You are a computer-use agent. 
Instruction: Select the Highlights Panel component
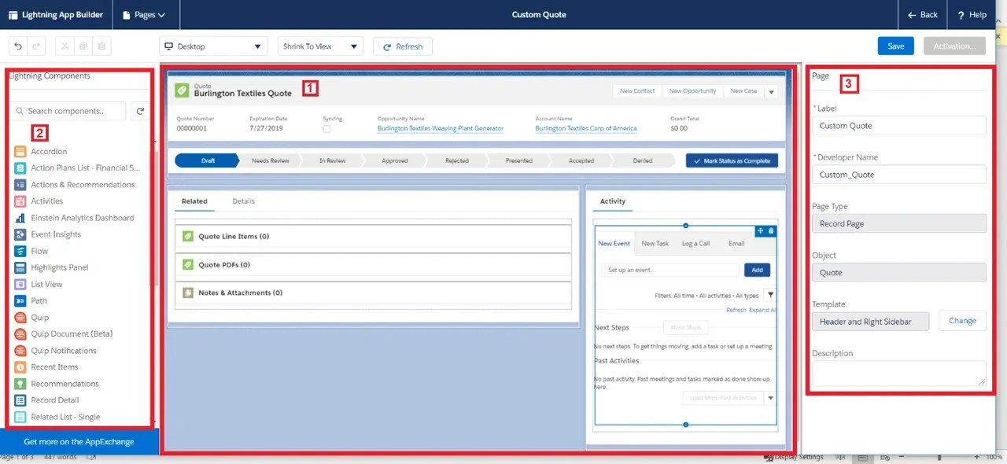[x=57, y=267]
